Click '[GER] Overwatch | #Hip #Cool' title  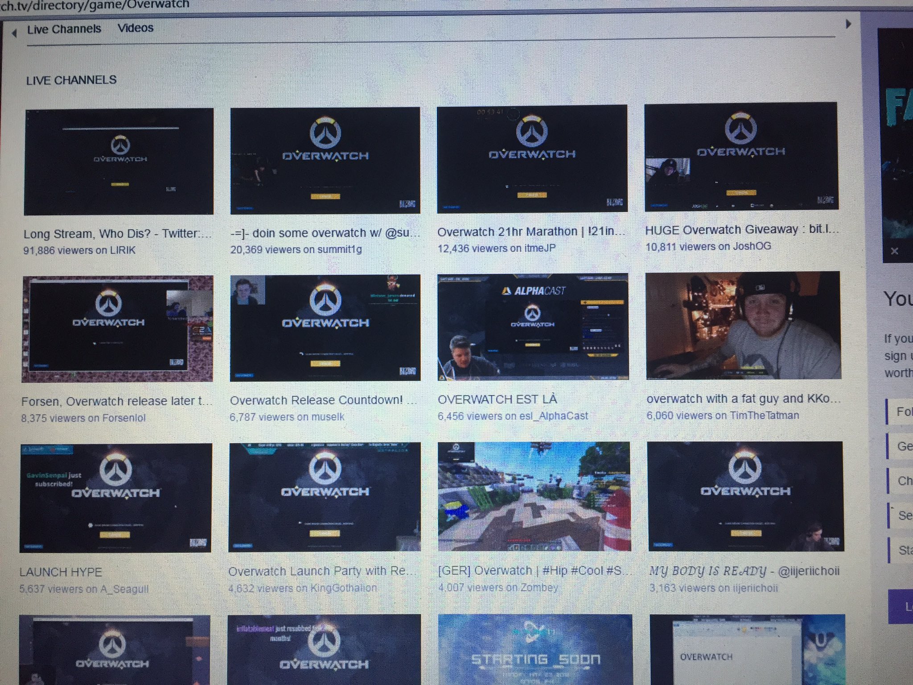pos(535,570)
